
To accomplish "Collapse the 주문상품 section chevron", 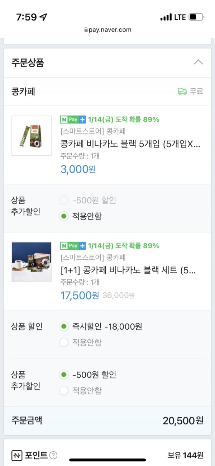I will pyautogui.click(x=198, y=62).
